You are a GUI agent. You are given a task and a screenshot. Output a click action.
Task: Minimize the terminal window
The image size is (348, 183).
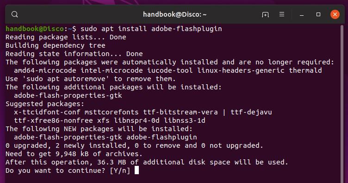click(x=302, y=15)
